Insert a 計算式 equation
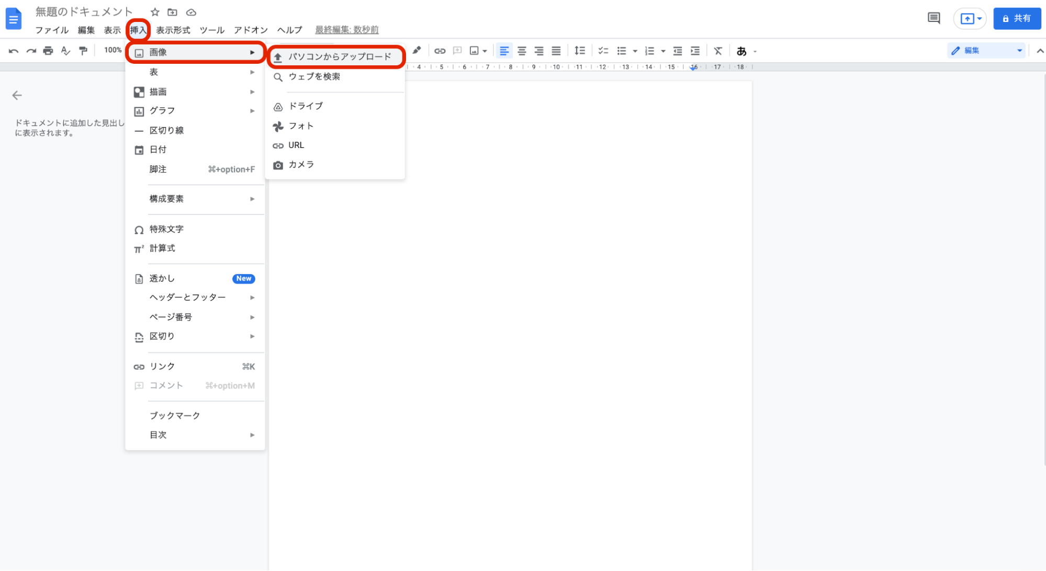 coord(195,248)
